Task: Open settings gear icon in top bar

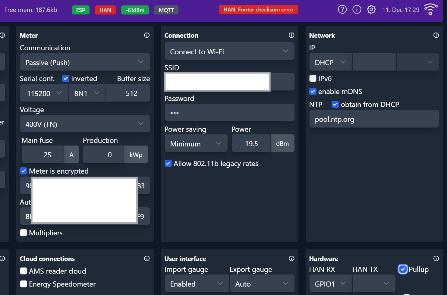Action: tap(371, 10)
